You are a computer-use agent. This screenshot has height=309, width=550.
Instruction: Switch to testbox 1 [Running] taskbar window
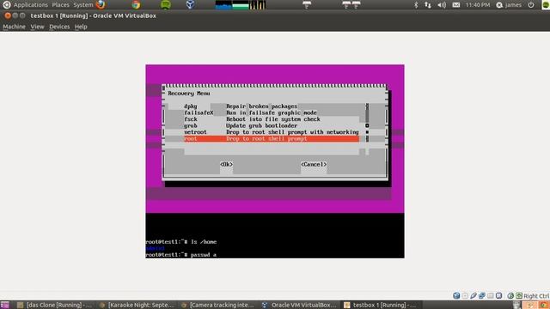[x=382, y=305]
